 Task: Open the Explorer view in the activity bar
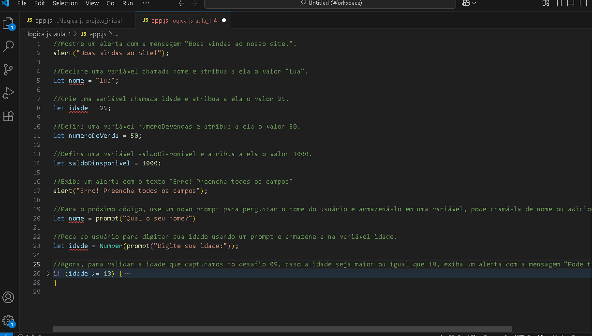coord(9,23)
